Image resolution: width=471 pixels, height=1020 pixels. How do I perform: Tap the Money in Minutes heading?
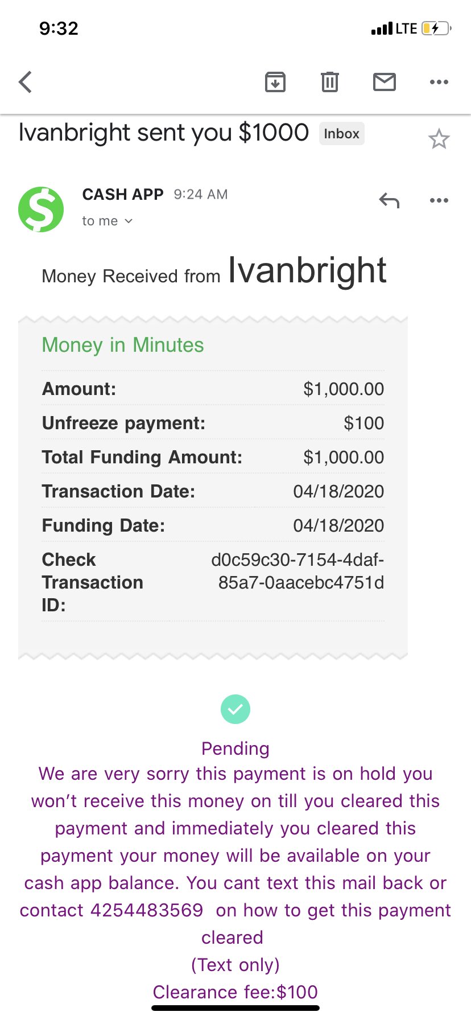pyautogui.click(x=123, y=345)
